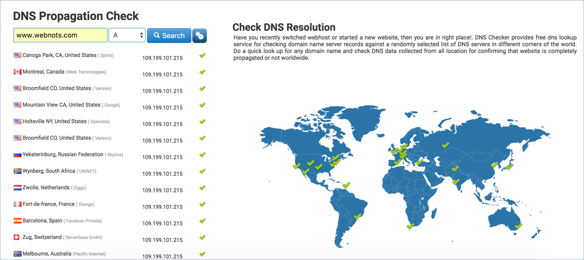Click the Search button
The width and height of the screenshot is (584, 260).
pos(169,36)
